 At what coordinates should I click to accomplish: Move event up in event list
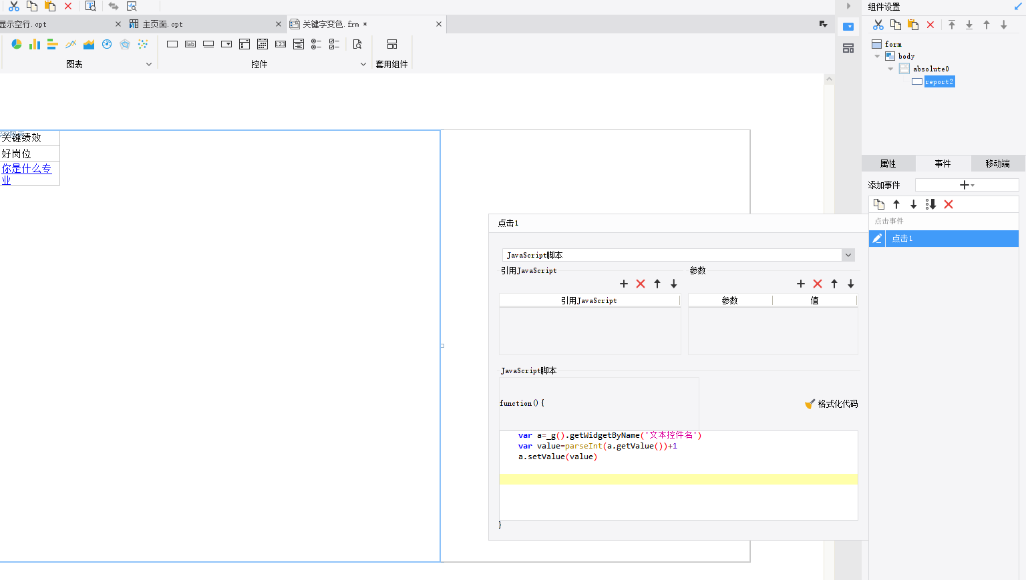pyautogui.click(x=896, y=204)
